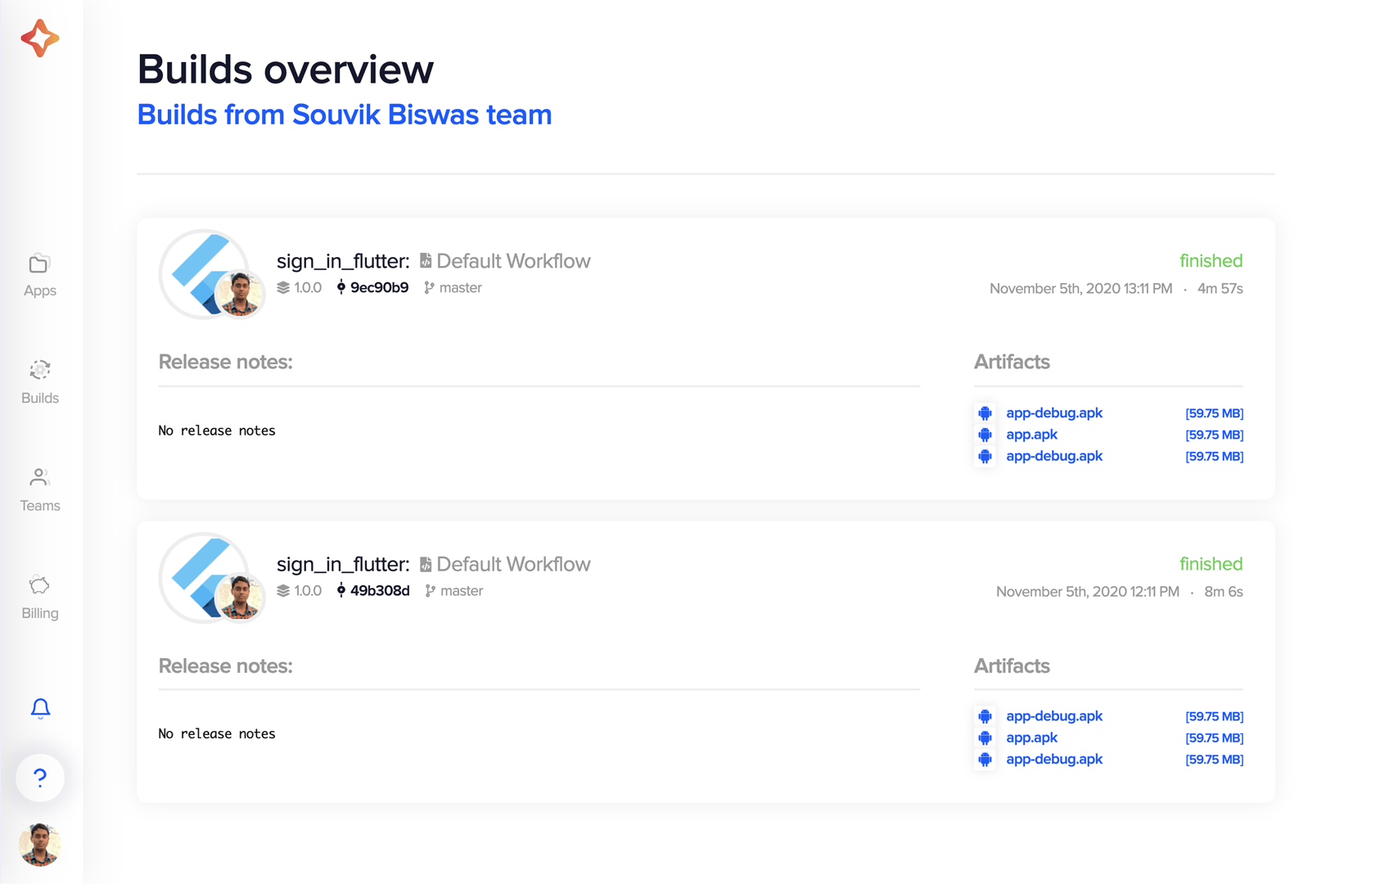
Task: Click the Codemagic star logo
Action: click(39, 38)
